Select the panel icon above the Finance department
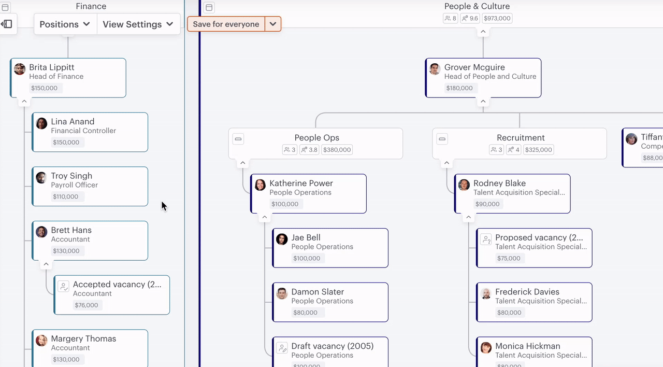663x367 pixels. (5, 7)
